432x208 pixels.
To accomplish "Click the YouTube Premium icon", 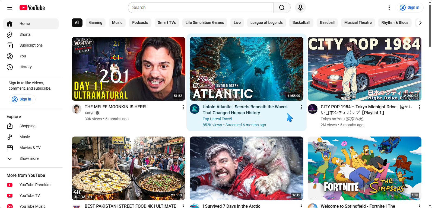I will pyautogui.click(x=10, y=185).
